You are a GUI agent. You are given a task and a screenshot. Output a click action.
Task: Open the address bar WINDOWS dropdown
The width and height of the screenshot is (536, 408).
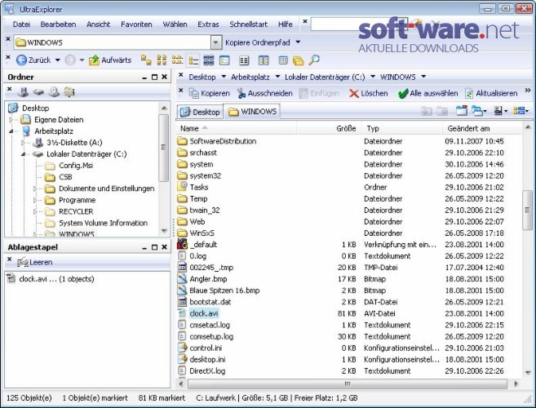215,42
